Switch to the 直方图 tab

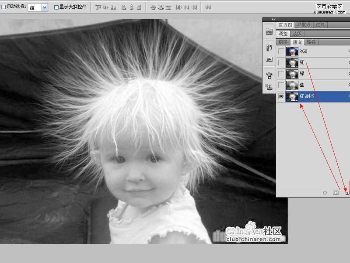[x=285, y=25]
